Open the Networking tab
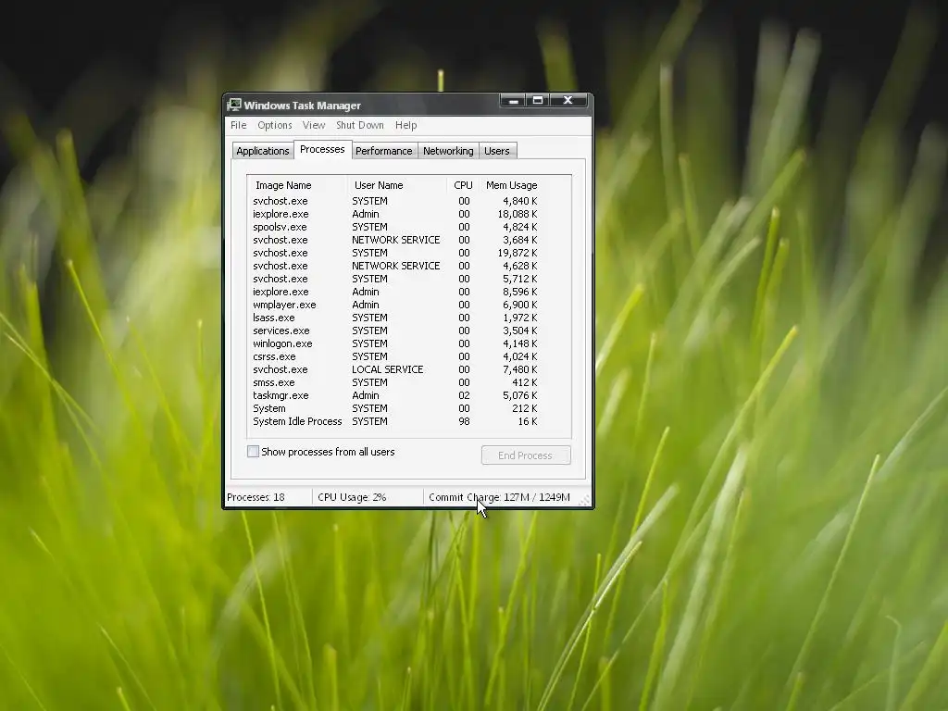Screen dimensions: 948x711 [448, 151]
